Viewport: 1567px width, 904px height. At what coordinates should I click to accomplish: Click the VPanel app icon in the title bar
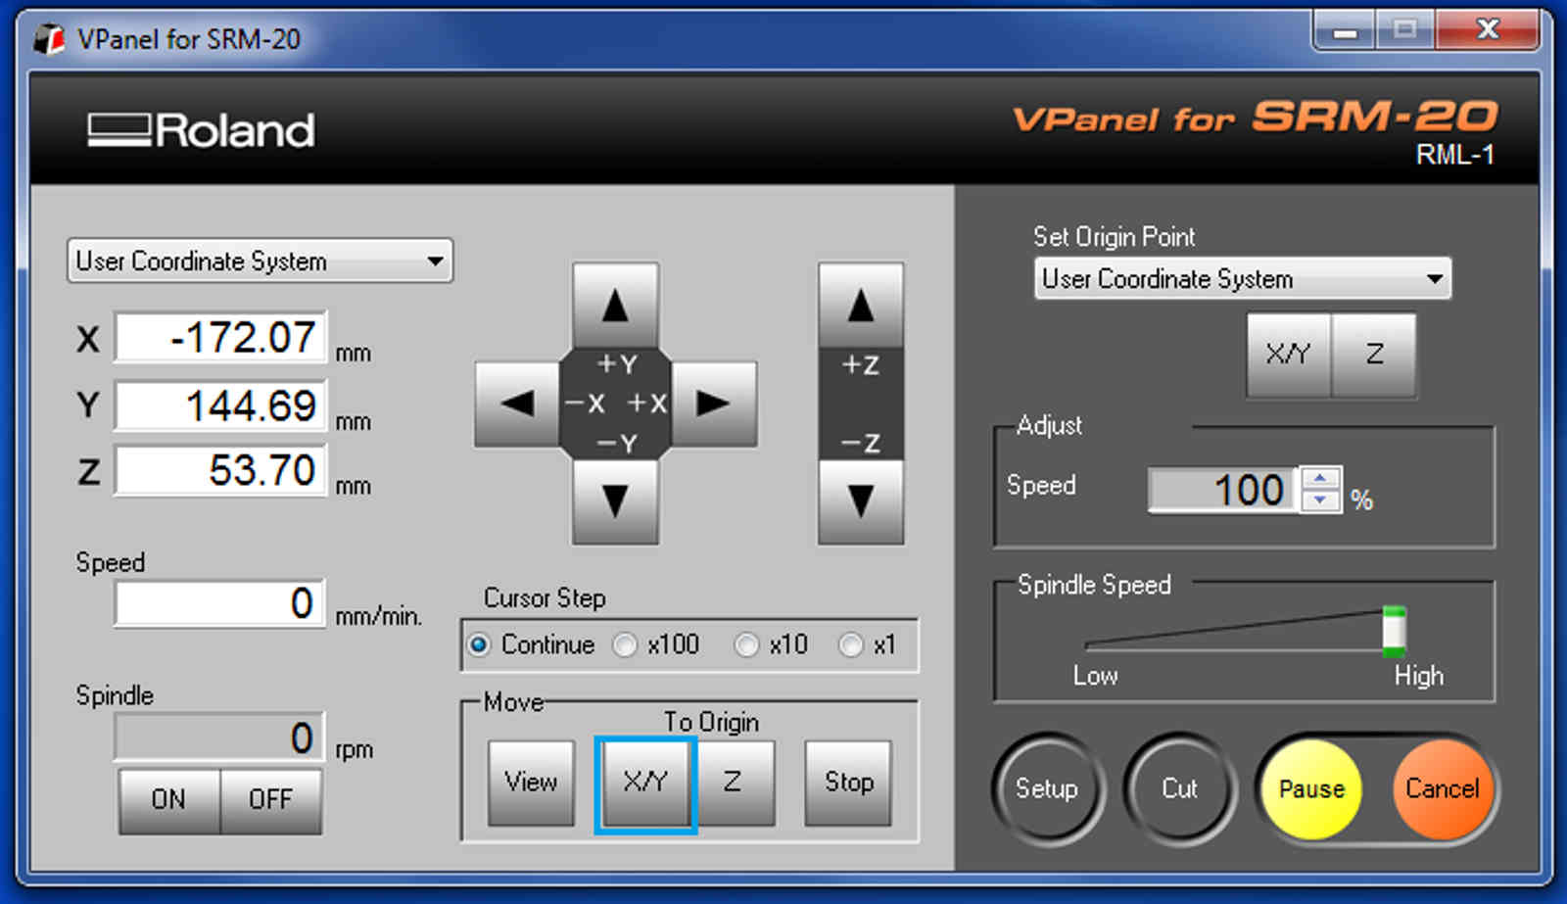click(x=48, y=38)
